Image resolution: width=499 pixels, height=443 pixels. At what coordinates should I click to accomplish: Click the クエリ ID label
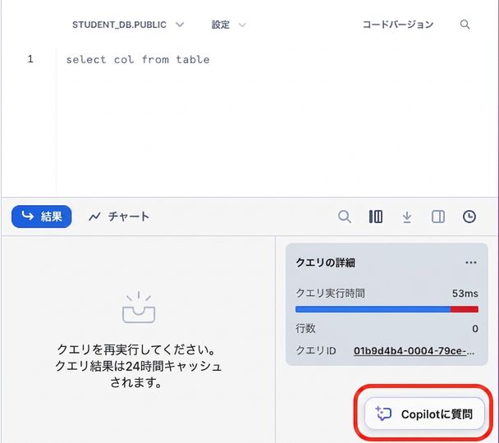coord(316,351)
